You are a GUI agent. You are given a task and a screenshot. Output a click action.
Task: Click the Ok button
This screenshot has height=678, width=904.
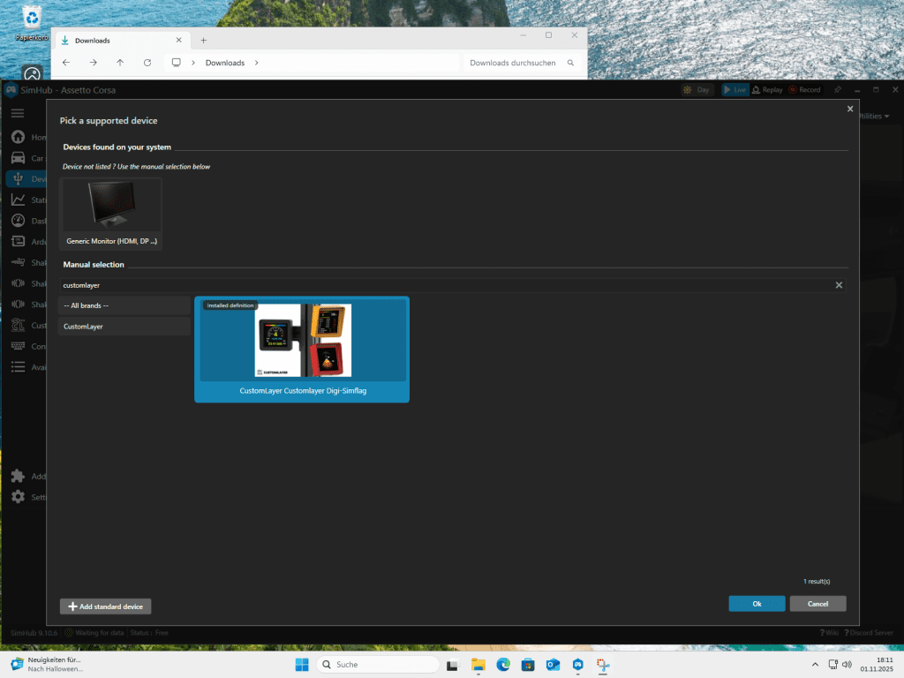pos(757,604)
